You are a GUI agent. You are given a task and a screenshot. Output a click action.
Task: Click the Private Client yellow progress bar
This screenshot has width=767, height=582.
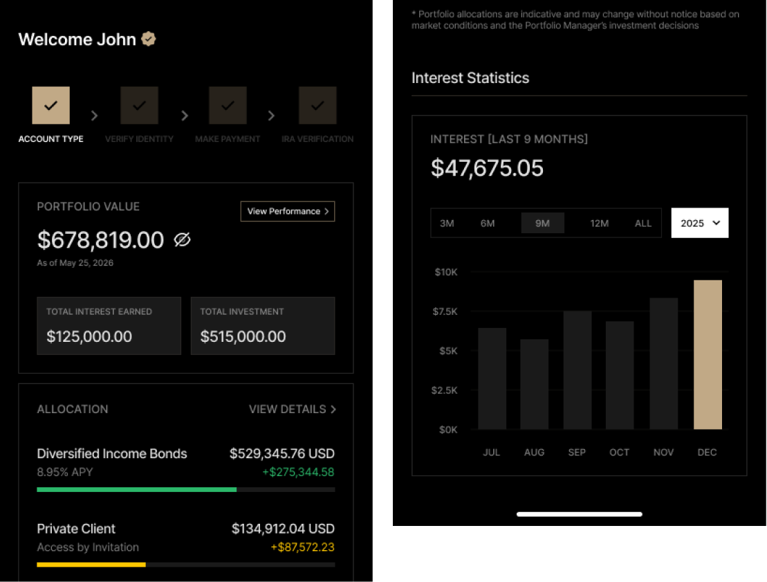click(91, 565)
